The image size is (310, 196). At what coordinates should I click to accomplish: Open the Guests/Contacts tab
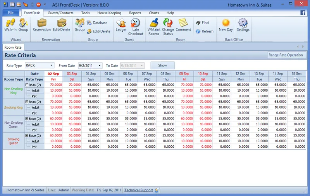[x=60, y=13]
